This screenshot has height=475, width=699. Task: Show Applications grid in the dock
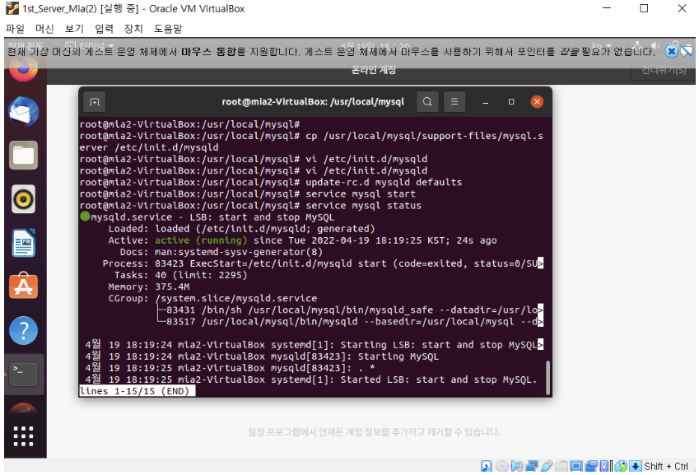point(23,435)
